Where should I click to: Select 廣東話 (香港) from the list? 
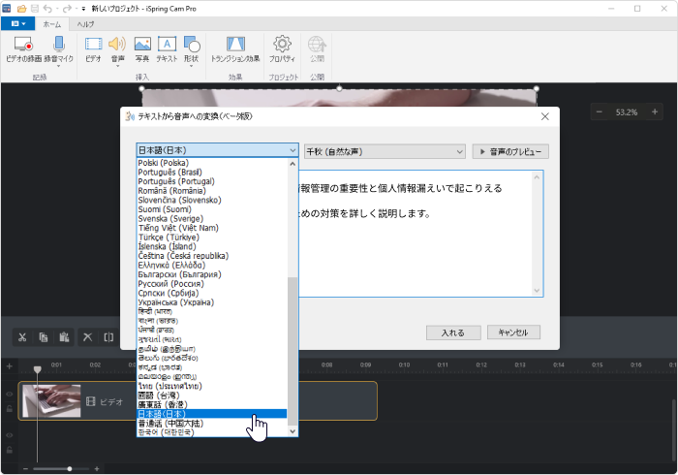coord(212,405)
